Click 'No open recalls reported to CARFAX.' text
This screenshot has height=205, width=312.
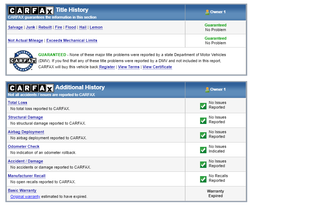pos(43,182)
